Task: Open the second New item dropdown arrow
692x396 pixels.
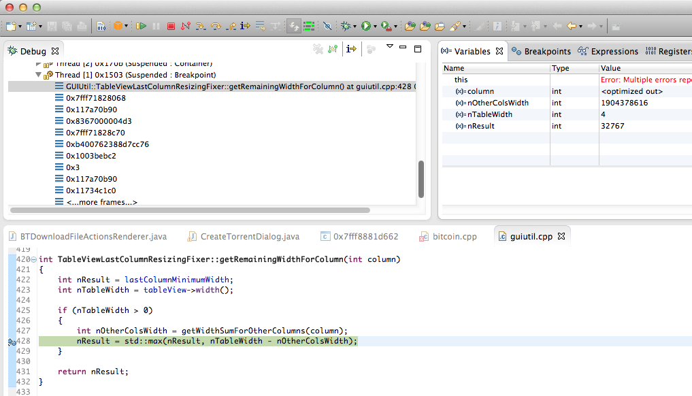Action: pyautogui.click(x=41, y=27)
